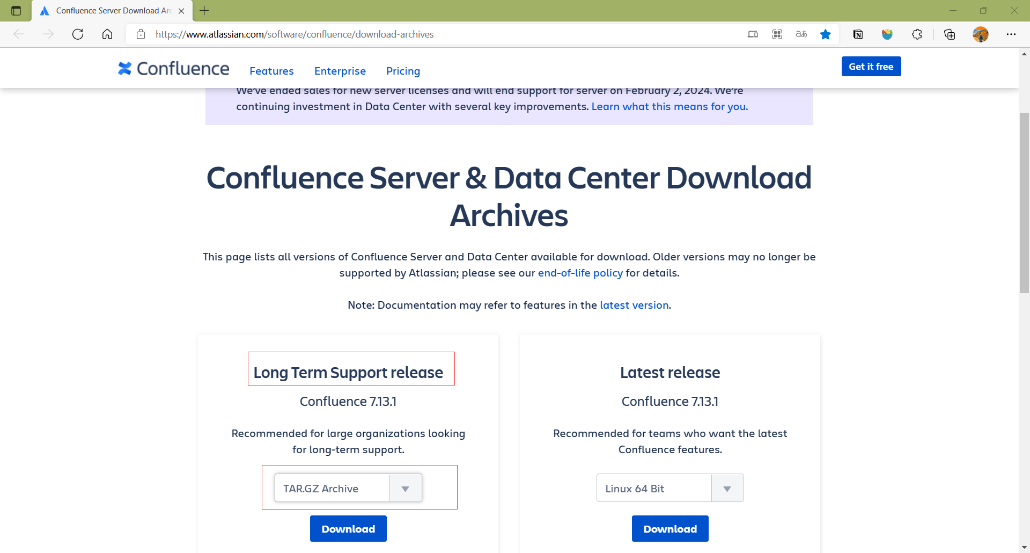This screenshot has height=553, width=1030.
Task: Open the browser settings ellipsis menu
Action: [1011, 34]
